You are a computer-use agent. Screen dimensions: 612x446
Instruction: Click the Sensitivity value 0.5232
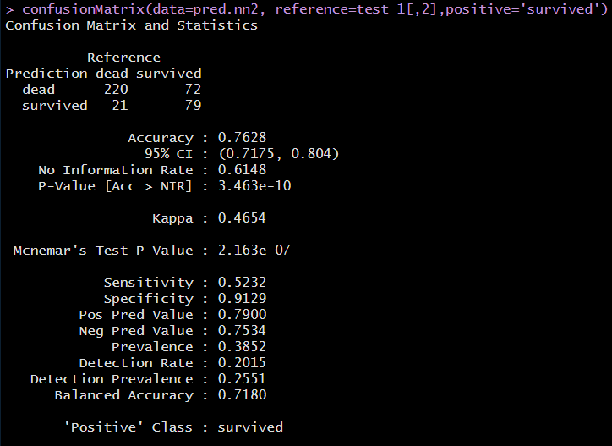pos(242,282)
